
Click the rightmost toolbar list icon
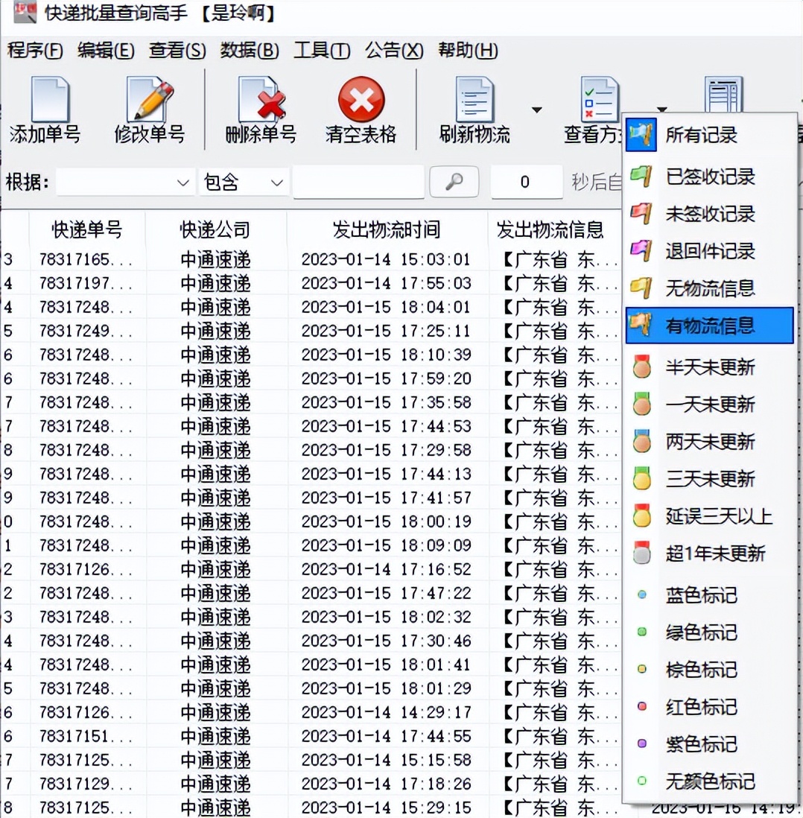pos(721,93)
